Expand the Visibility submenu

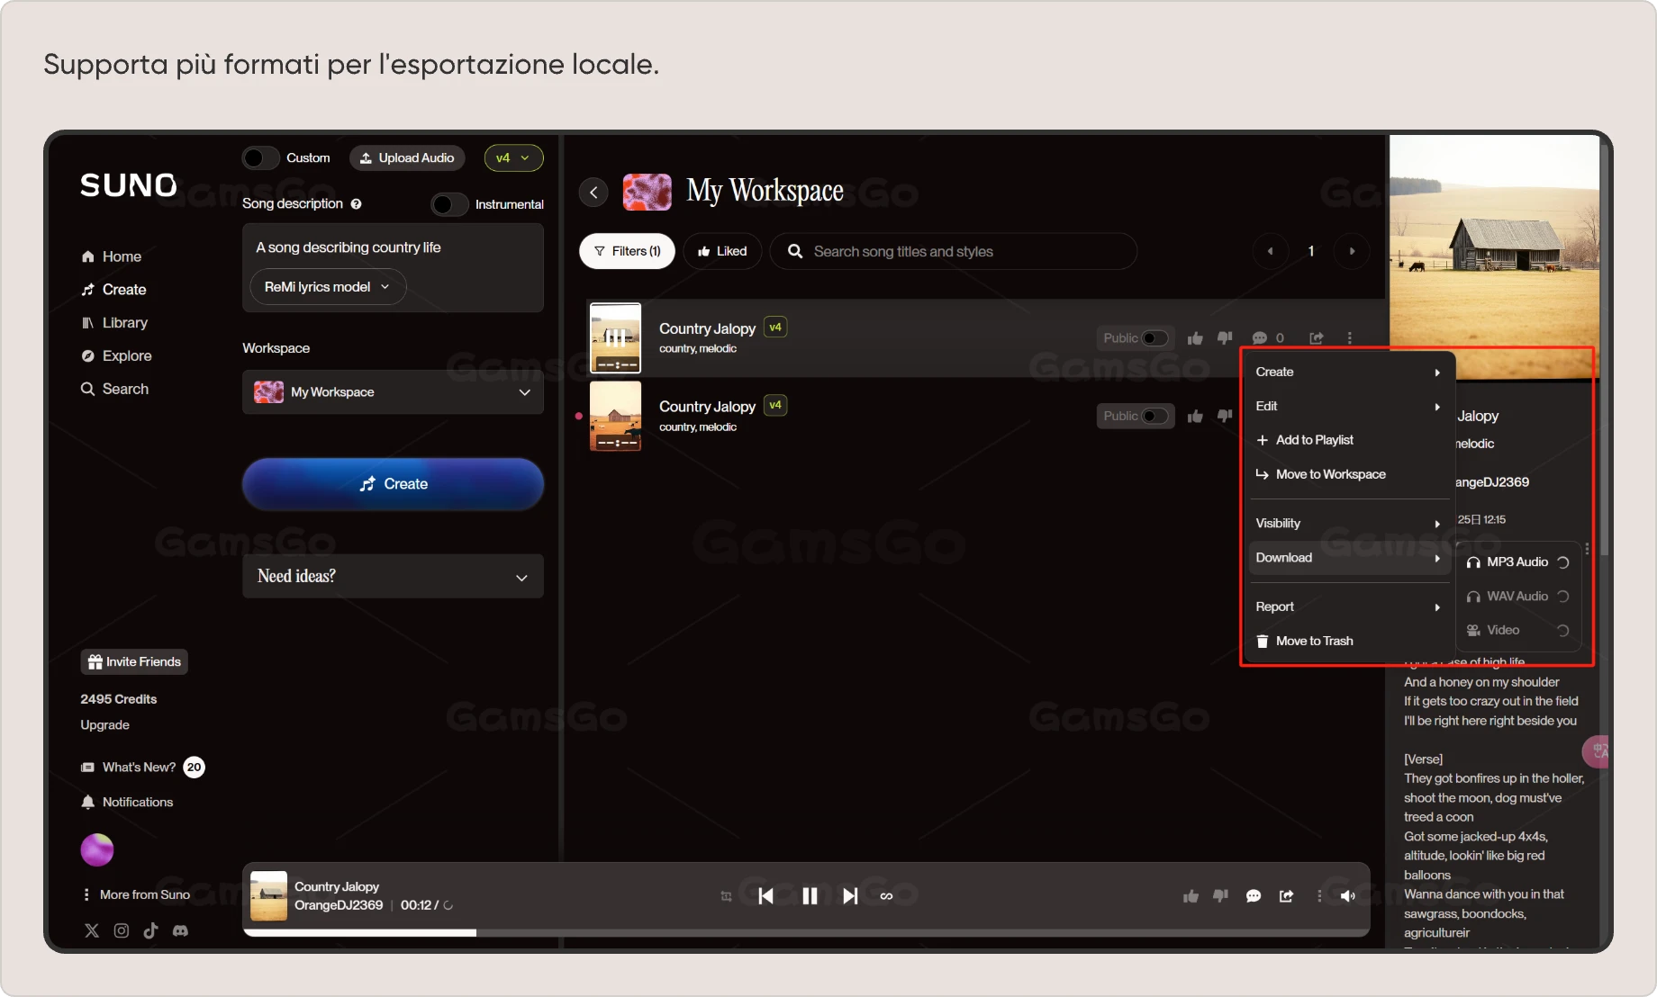1348,524
